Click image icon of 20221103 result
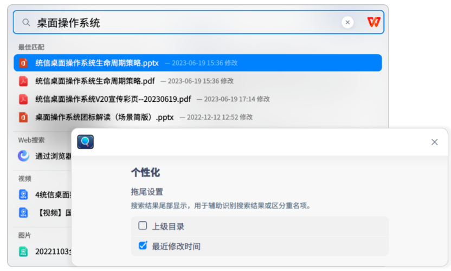The width and height of the screenshot is (451, 271). point(23,251)
